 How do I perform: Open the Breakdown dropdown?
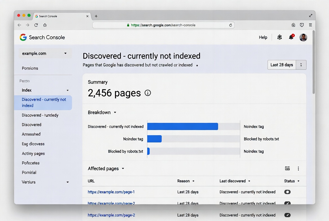[x=115, y=112]
